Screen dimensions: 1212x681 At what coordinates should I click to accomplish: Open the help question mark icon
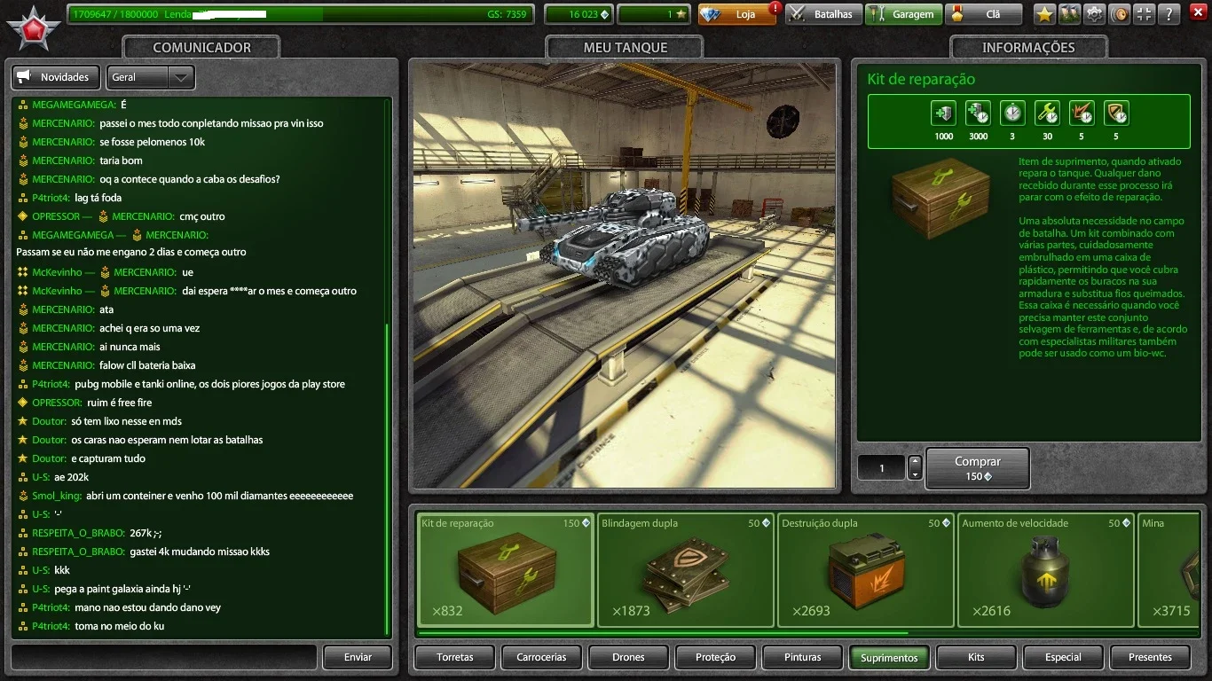pyautogui.click(x=1169, y=14)
